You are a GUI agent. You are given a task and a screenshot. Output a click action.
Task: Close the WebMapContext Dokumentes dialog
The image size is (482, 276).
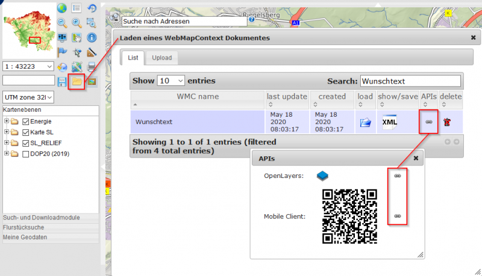474,37
